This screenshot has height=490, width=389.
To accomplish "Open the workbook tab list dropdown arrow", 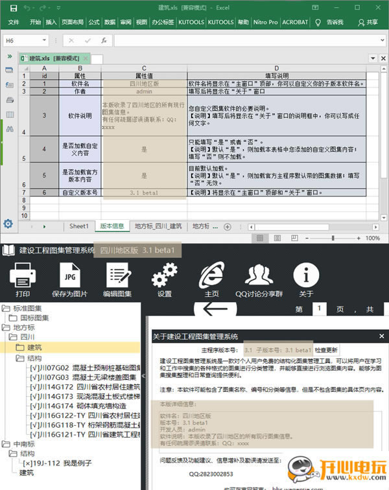I will (x=373, y=58).
